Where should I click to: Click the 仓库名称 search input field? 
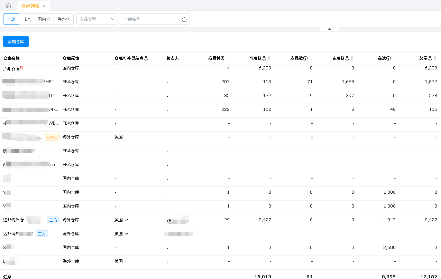click(x=150, y=19)
